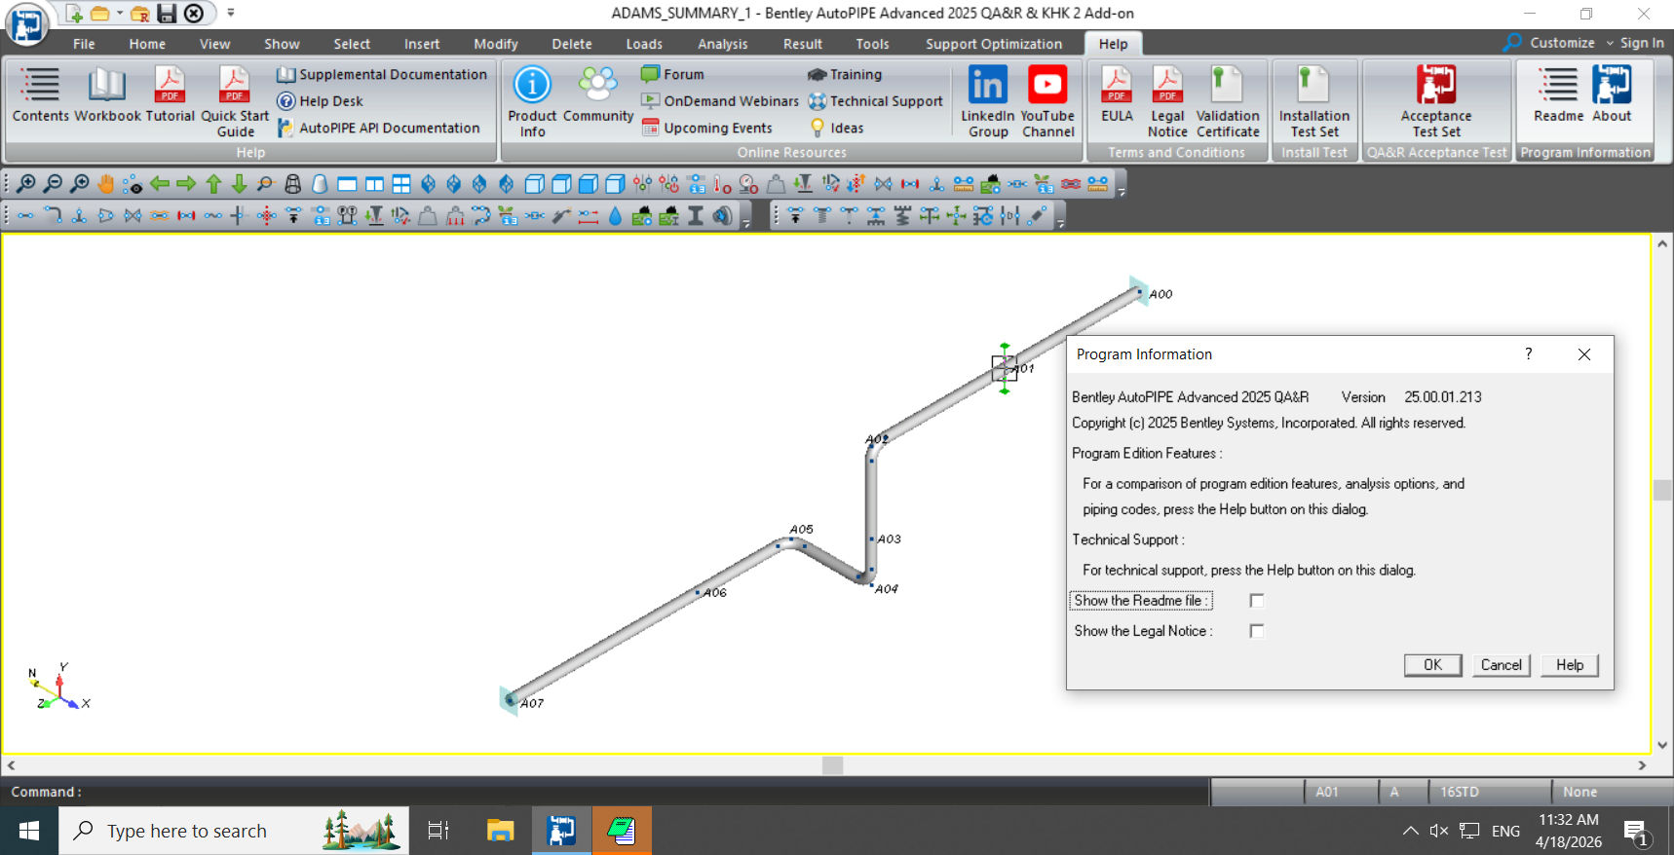Click the first zoom magnifier tool
The width and height of the screenshot is (1674, 855).
pos(26,184)
